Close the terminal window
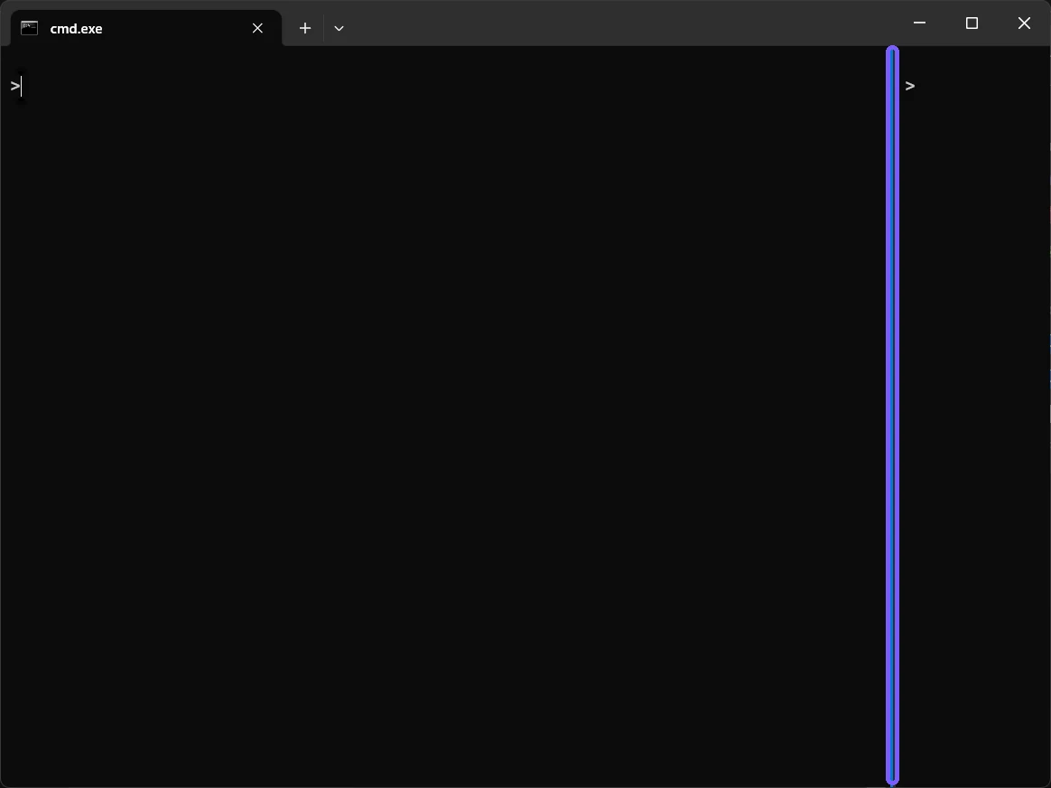This screenshot has width=1051, height=788. click(1024, 23)
